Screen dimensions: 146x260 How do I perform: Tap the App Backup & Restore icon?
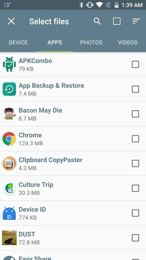point(9,89)
